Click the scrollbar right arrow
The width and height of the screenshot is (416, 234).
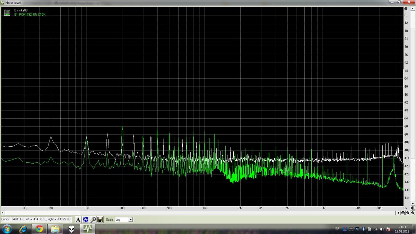[x=398, y=213]
